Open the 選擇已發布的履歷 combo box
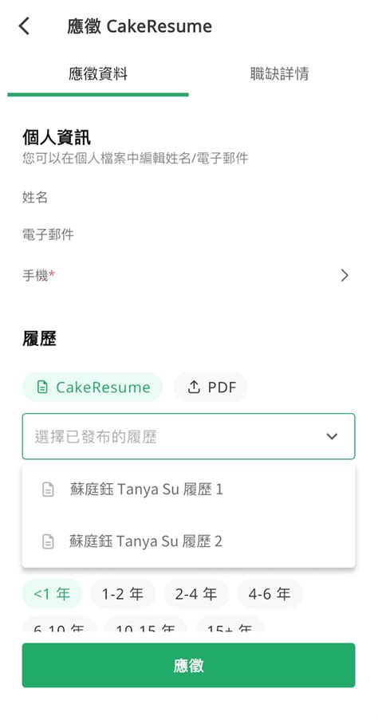Viewport: 378px width, 720px height. point(188,436)
